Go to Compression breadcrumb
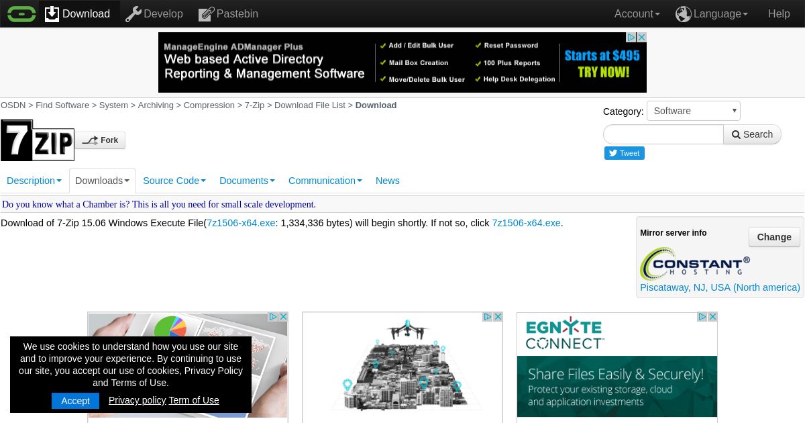The width and height of the screenshot is (805, 423). (209, 105)
